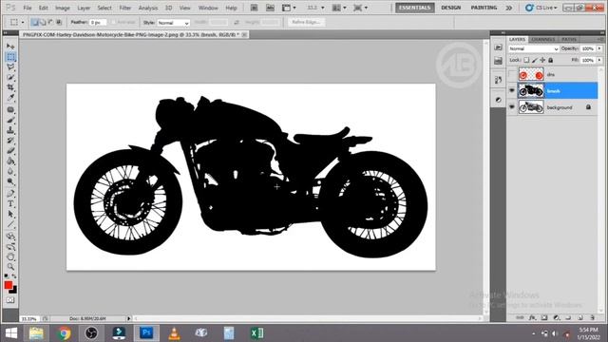Viewport: 608px width, 342px height.
Task: Toggle Lock all
Action: coord(551,60)
